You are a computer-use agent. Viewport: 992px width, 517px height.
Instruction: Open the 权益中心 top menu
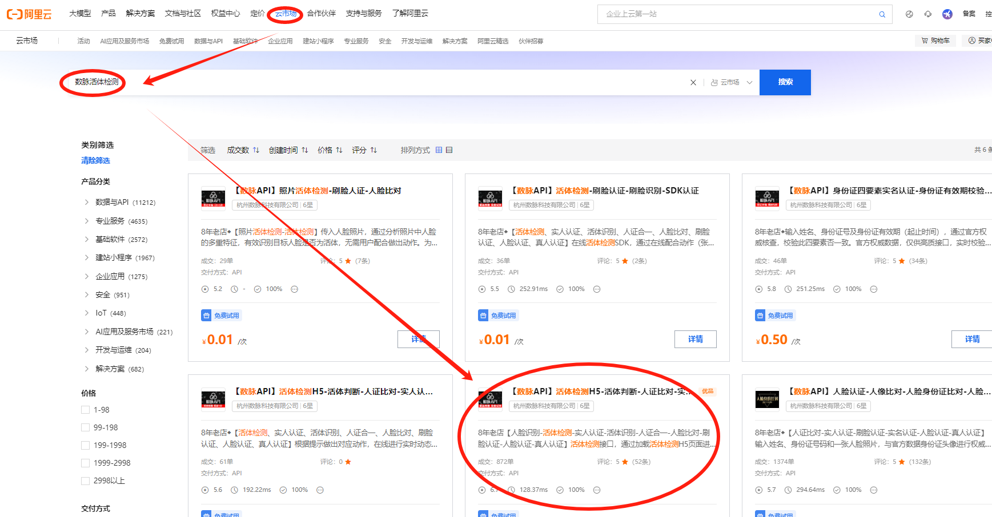click(x=226, y=14)
